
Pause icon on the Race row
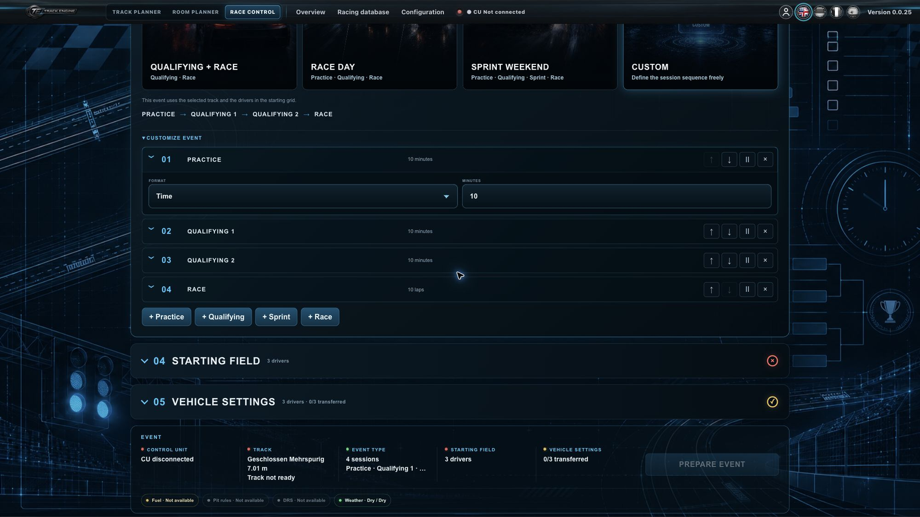click(747, 290)
